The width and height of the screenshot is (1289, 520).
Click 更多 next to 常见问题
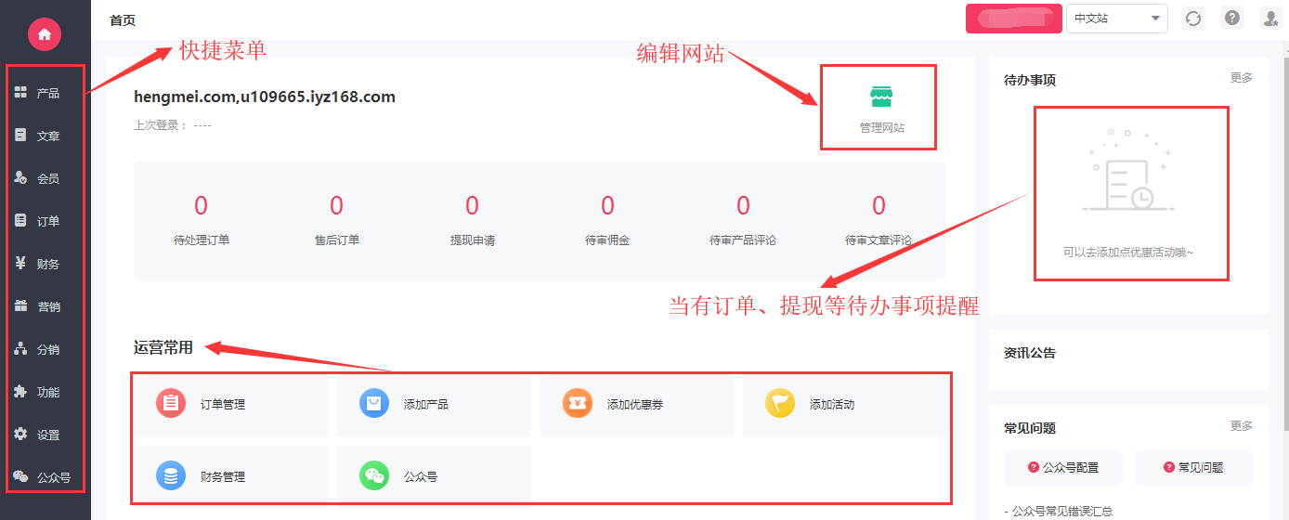coord(1241,426)
